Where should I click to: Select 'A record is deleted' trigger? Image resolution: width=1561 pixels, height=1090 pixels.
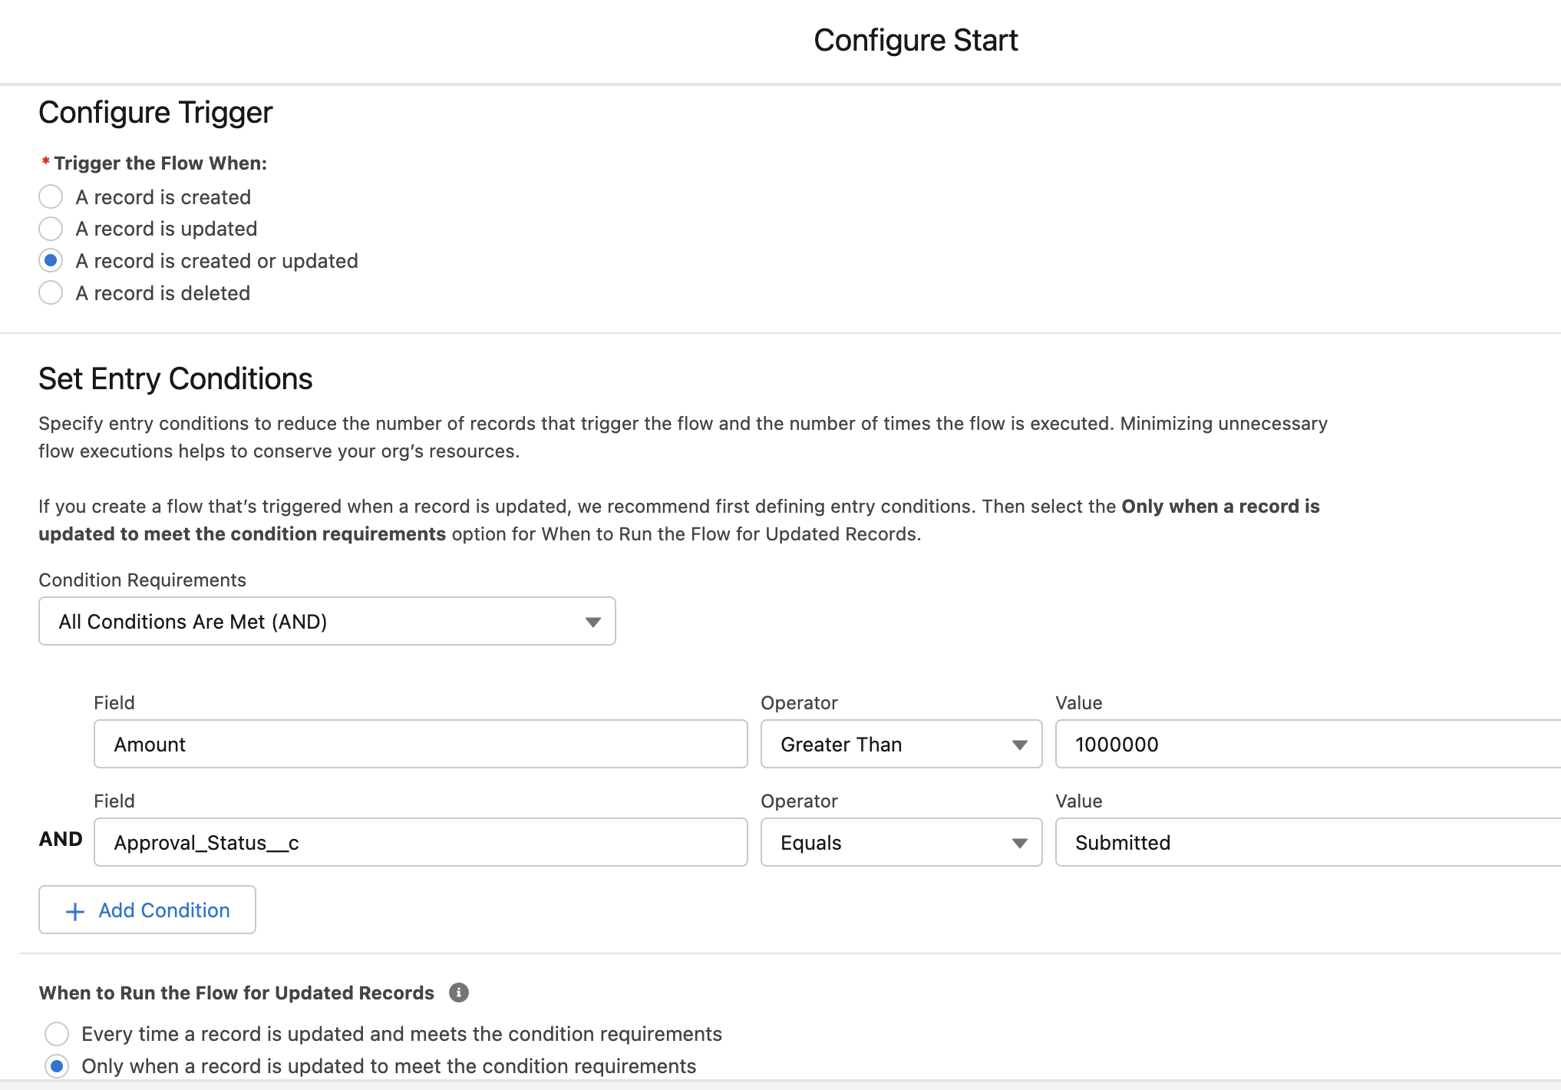pos(51,293)
